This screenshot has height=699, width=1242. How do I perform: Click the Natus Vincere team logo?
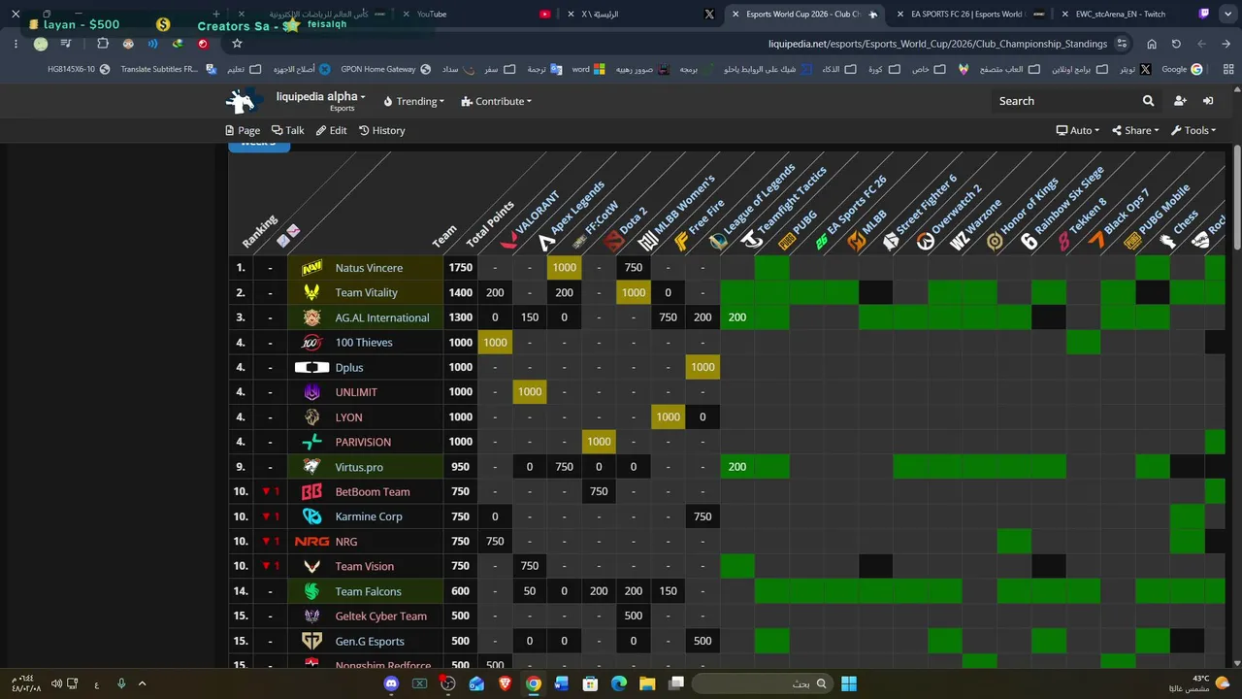point(311,268)
